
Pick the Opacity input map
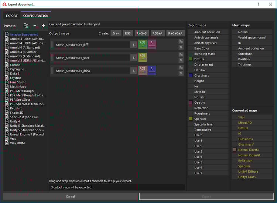(x=208, y=103)
